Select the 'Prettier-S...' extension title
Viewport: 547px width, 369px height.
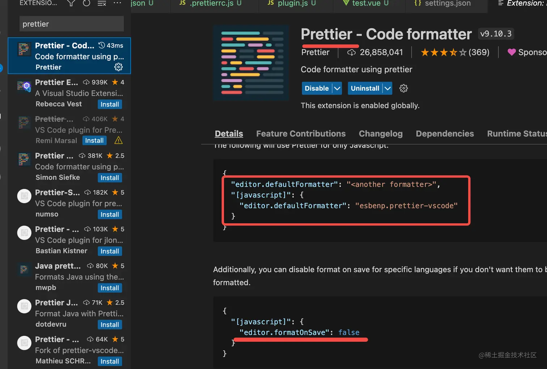[x=58, y=192]
